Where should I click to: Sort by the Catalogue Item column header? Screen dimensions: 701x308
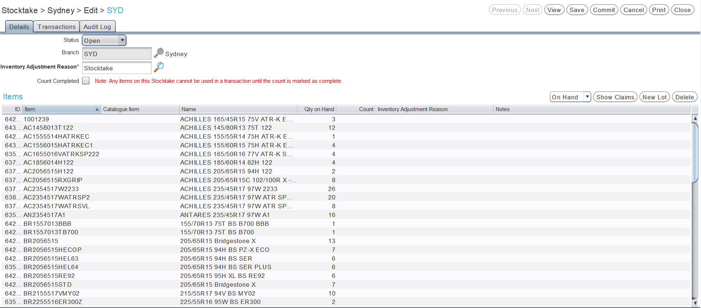pos(140,109)
